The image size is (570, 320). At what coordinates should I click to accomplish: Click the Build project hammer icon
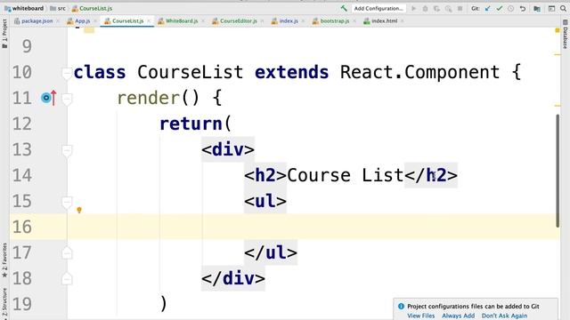click(344, 8)
